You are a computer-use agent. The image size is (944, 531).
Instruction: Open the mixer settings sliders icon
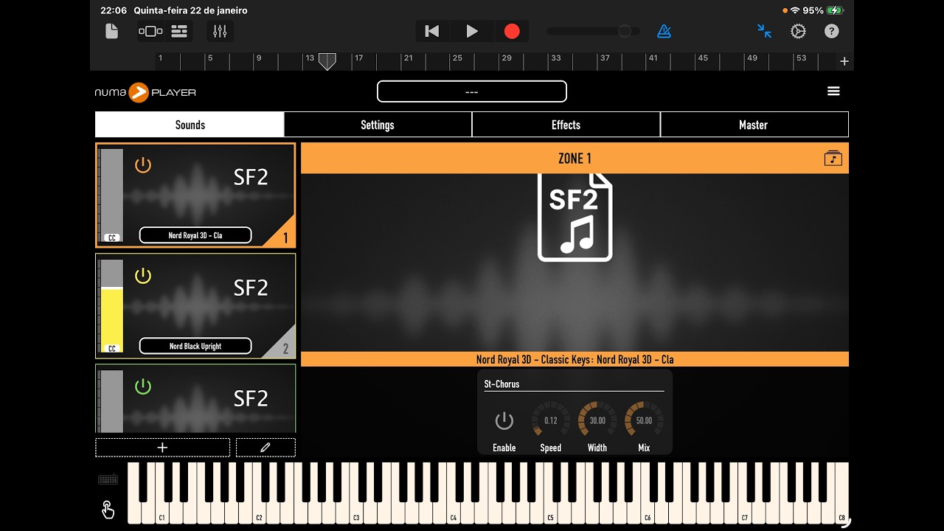coord(220,31)
